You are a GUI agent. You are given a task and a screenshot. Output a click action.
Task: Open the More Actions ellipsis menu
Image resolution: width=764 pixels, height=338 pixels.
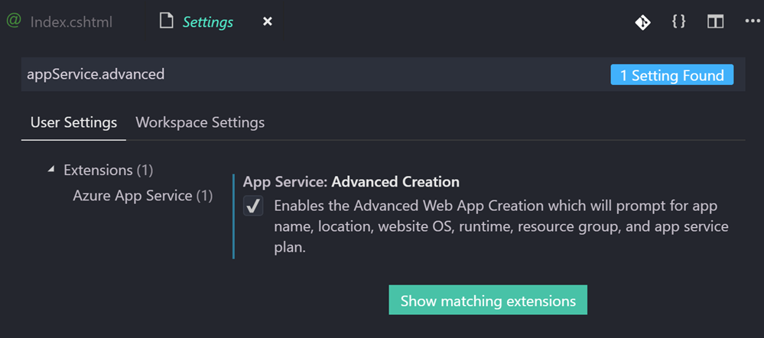click(x=753, y=21)
